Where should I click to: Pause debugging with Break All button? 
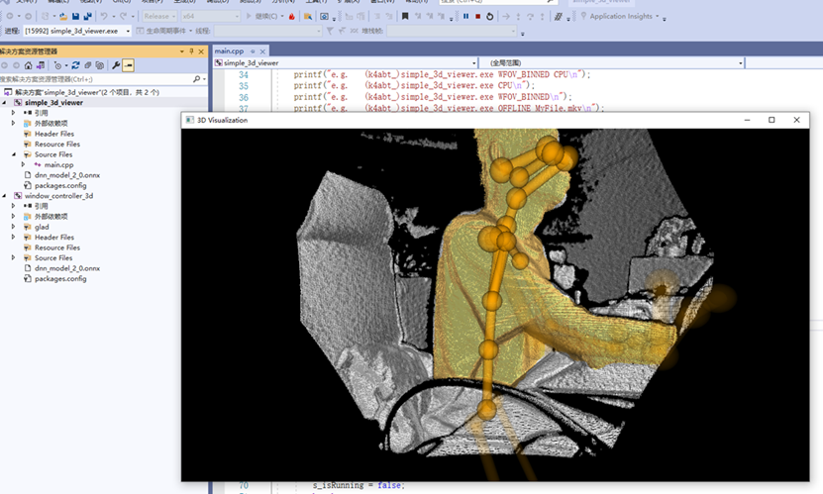click(x=465, y=16)
